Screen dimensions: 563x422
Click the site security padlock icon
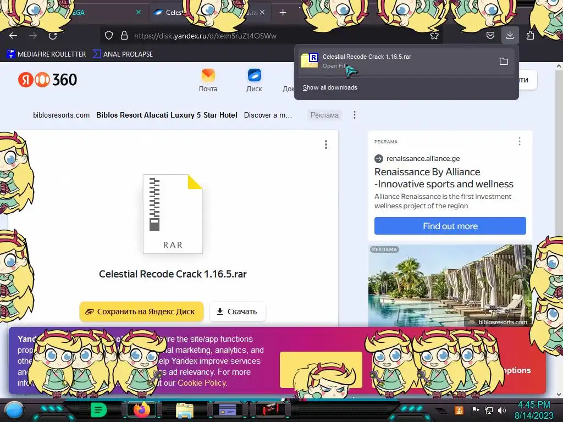tap(124, 36)
